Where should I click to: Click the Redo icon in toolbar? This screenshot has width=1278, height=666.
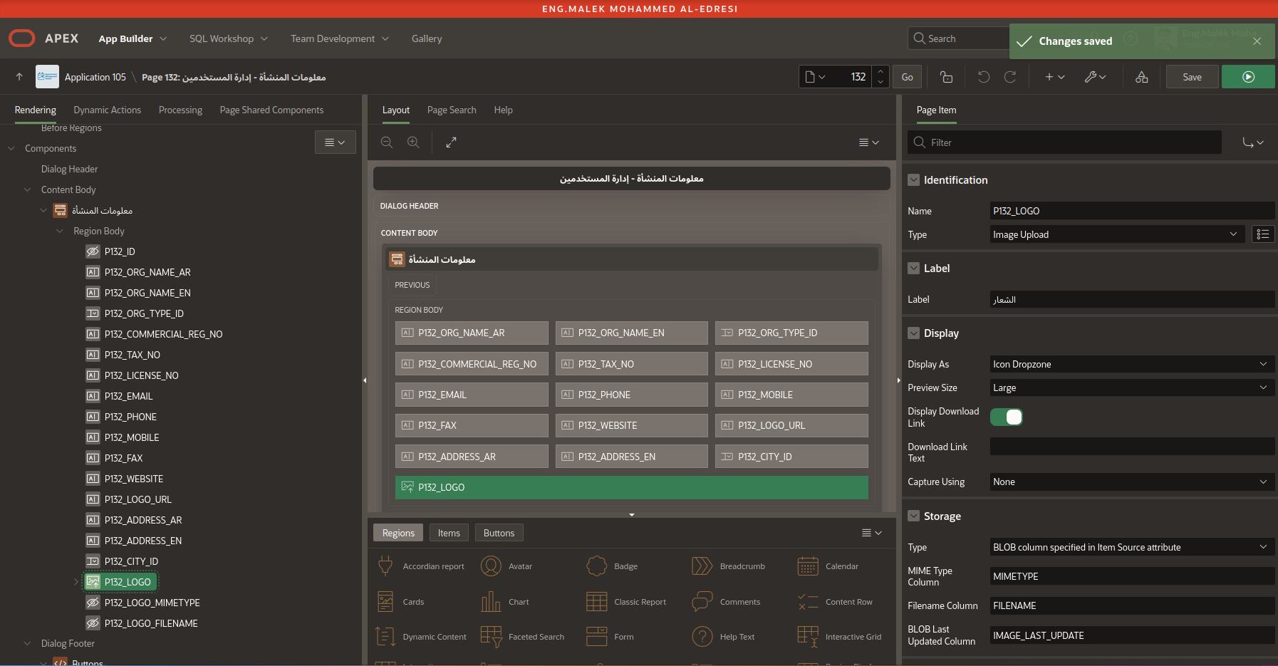[x=1010, y=77]
